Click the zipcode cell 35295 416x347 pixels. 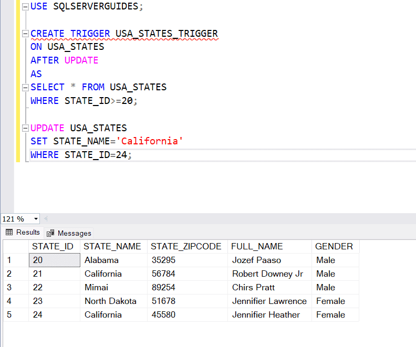point(188,260)
